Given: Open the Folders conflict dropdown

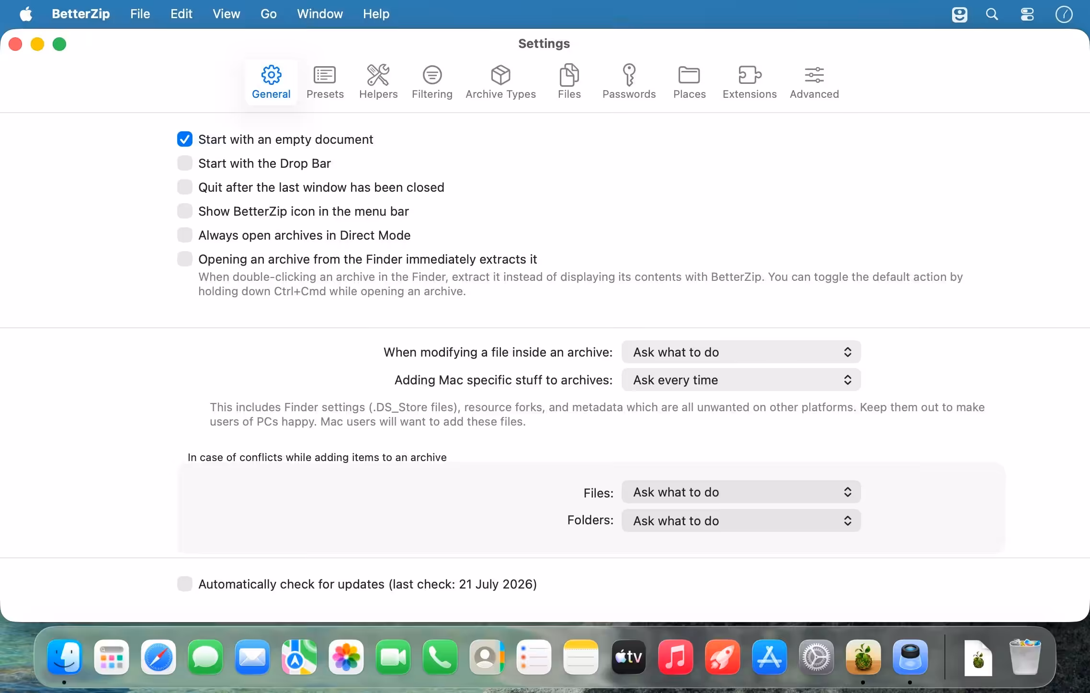Looking at the screenshot, I should pyautogui.click(x=741, y=520).
